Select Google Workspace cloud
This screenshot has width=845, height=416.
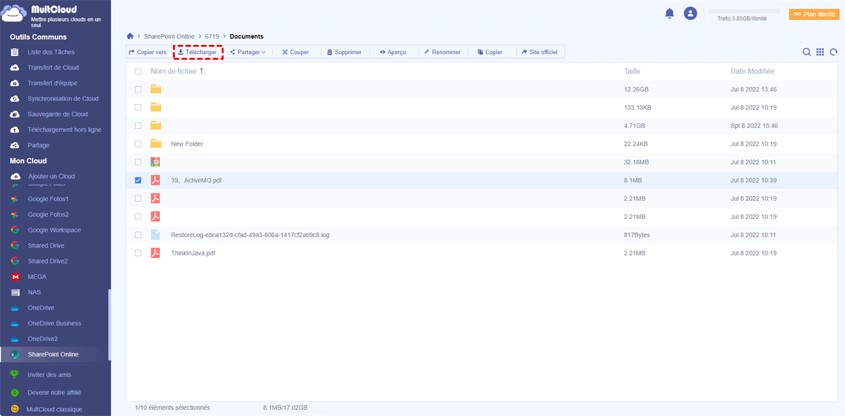click(x=54, y=230)
